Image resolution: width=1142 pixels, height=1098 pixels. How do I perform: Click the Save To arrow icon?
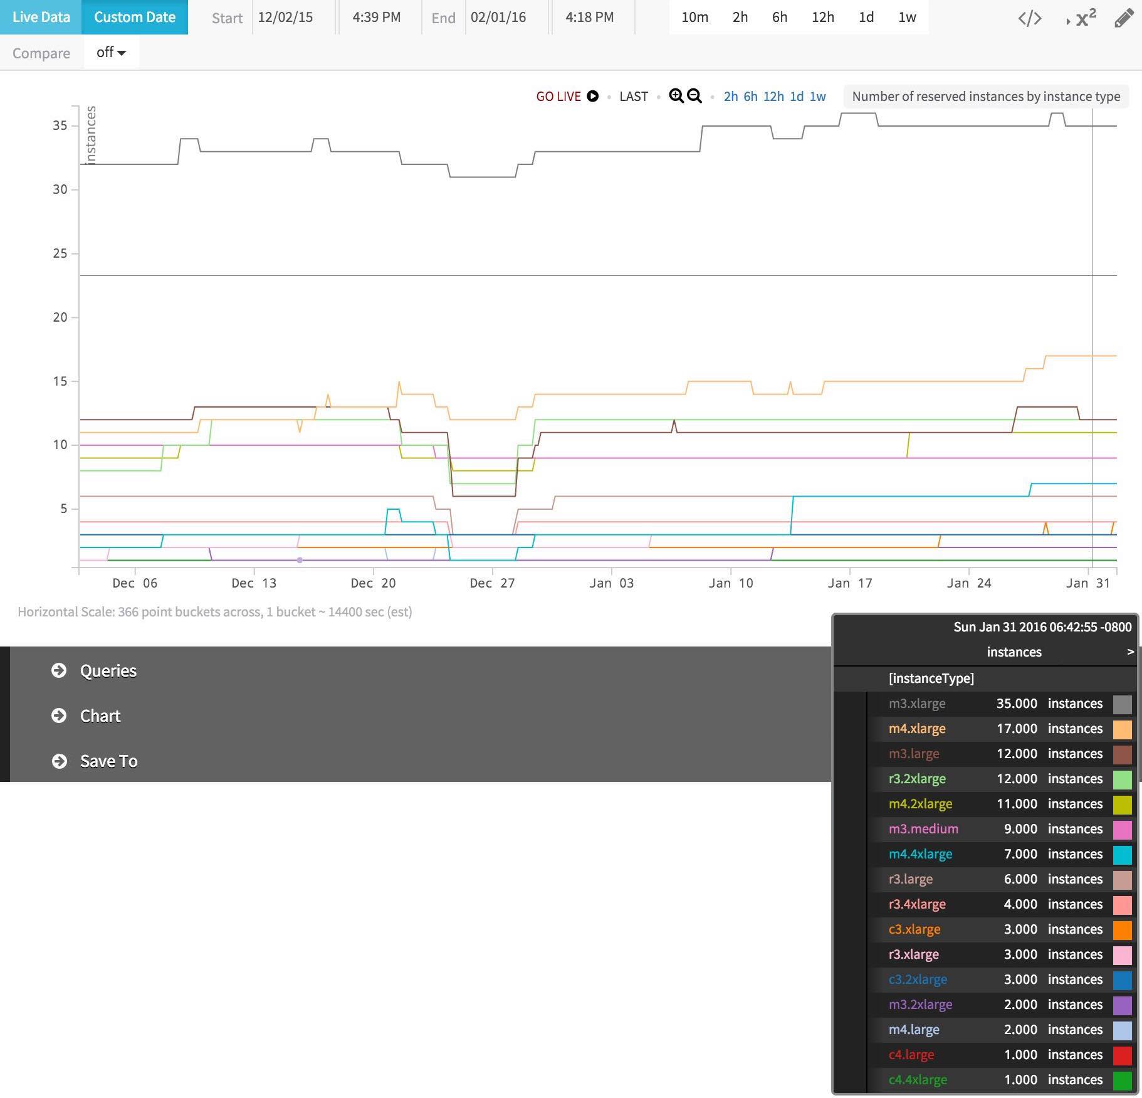click(59, 761)
